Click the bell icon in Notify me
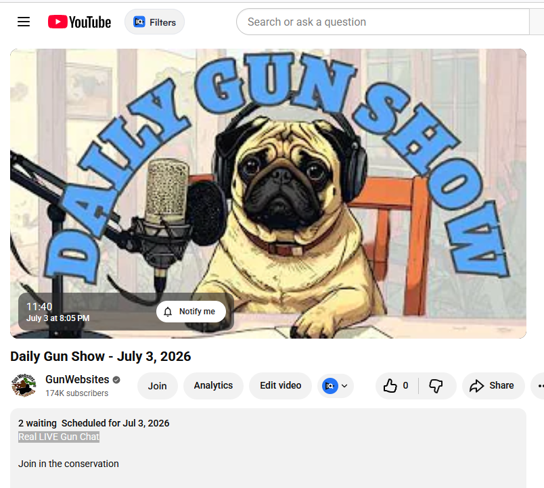This screenshot has width=544, height=488. point(168,312)
